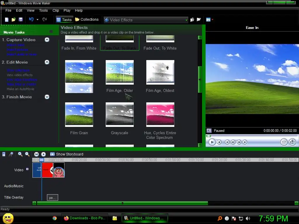Open the Tools menu
Viewport: 299px width, 224px height.
point(43,10)
